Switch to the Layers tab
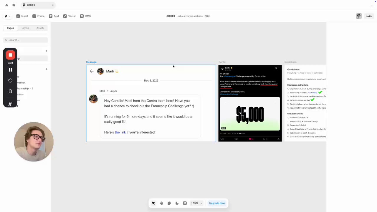Screen dimensions: 377x212 pyautogui.click(x=25, y=28)
